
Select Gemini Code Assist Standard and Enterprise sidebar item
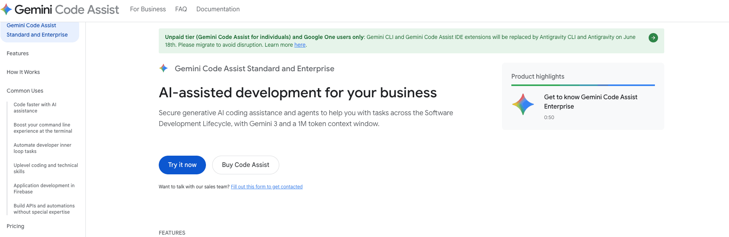[39, 30]
